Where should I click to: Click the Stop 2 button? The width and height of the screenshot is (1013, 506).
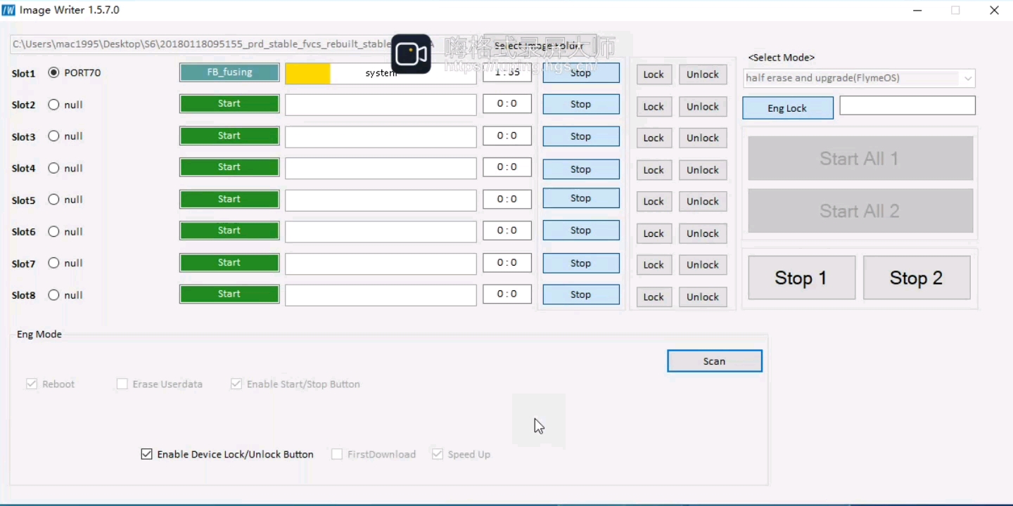(x=917, y=278)
